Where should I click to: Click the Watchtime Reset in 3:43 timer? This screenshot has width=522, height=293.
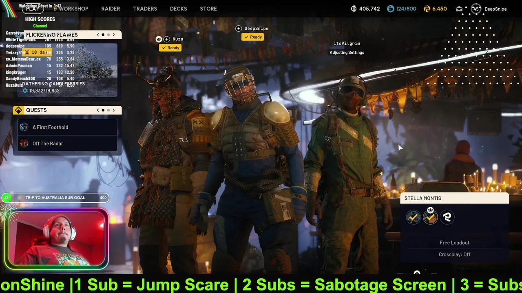pos(40,6)
